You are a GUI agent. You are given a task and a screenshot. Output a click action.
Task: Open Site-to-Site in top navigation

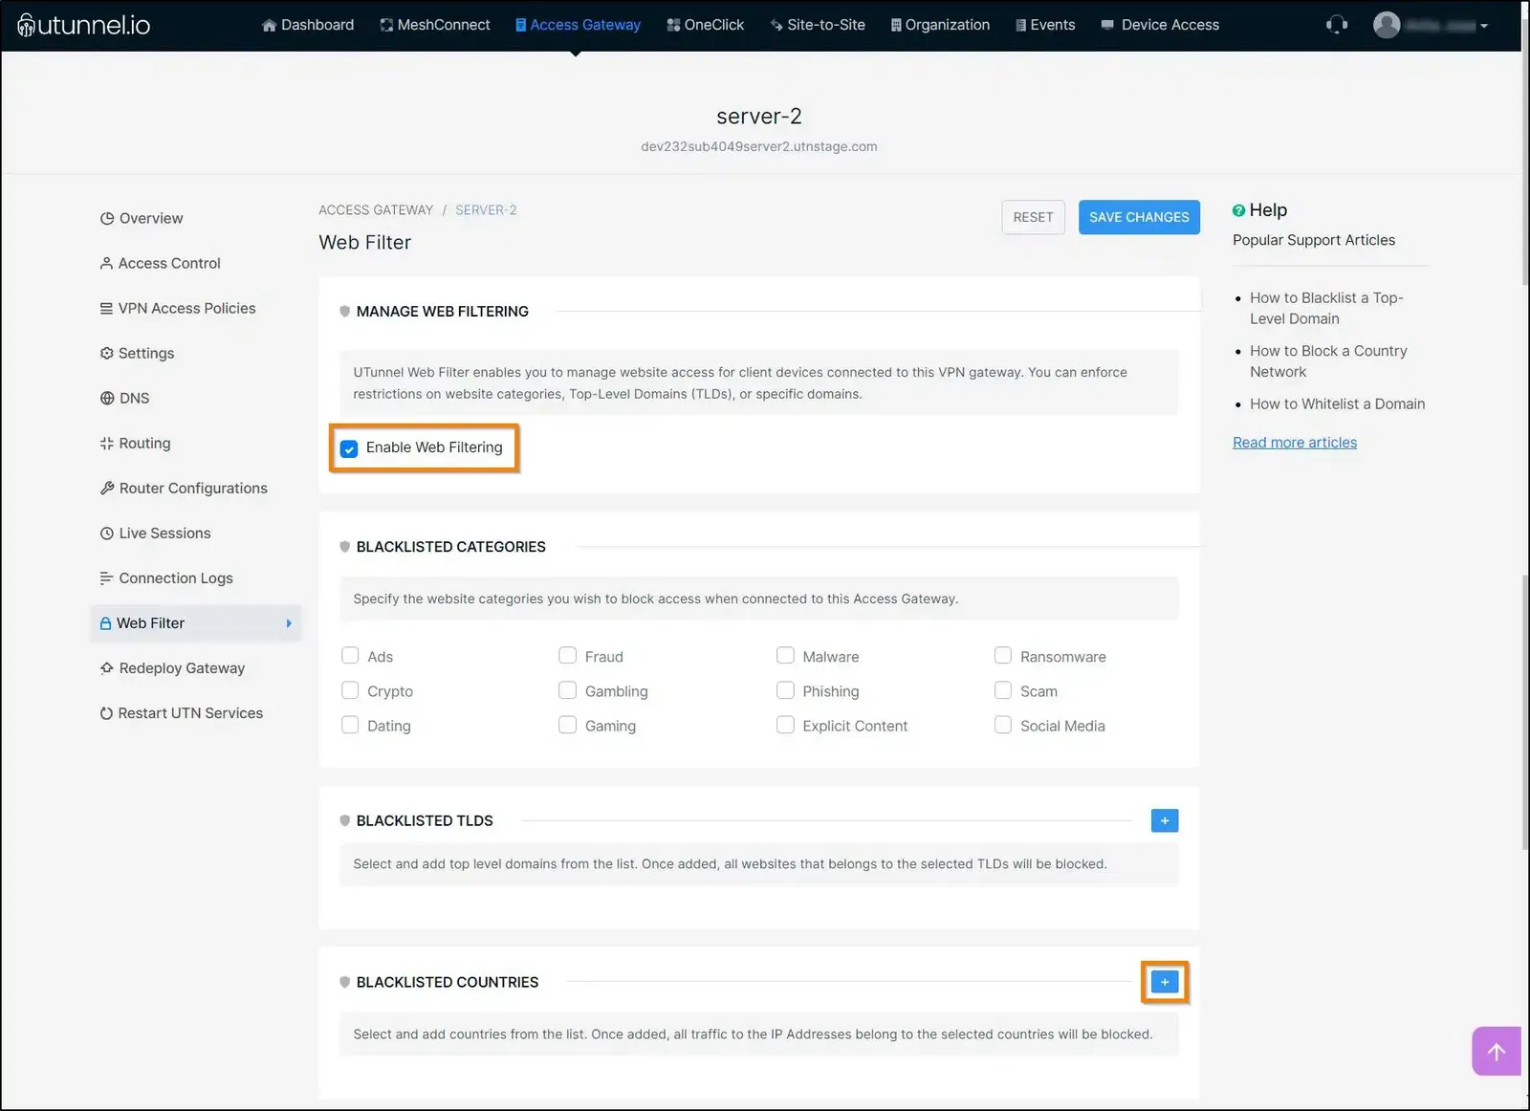[818, 25]
